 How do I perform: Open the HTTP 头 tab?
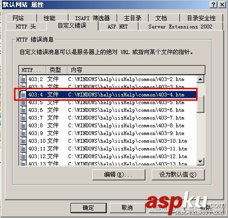click(x=26, y=26)
